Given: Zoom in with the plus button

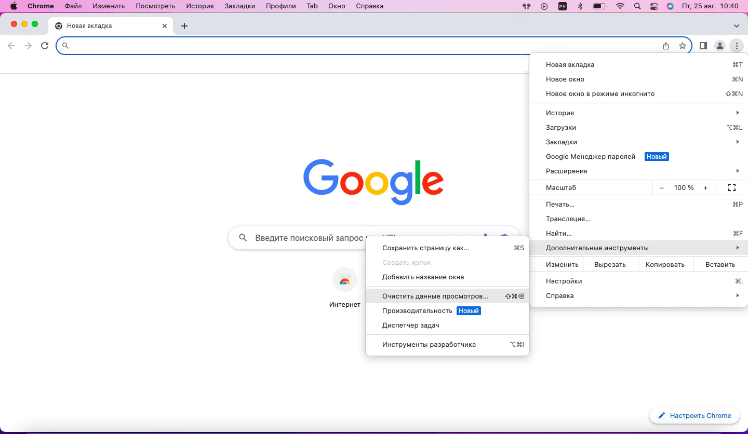Looking at the screenshot, I should point(705,187).
